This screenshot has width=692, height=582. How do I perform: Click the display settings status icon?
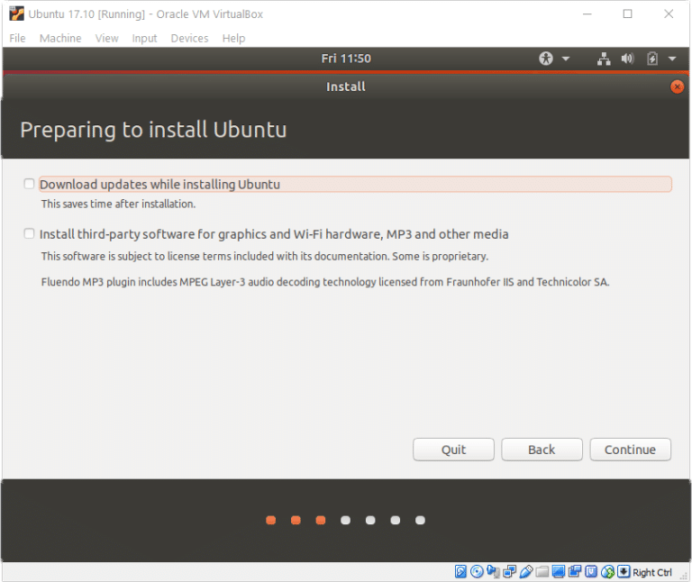tap(559, 572)
